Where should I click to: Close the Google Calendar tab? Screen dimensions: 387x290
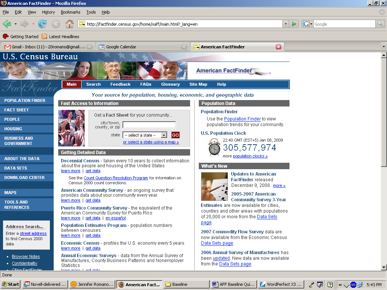point(184,47)
